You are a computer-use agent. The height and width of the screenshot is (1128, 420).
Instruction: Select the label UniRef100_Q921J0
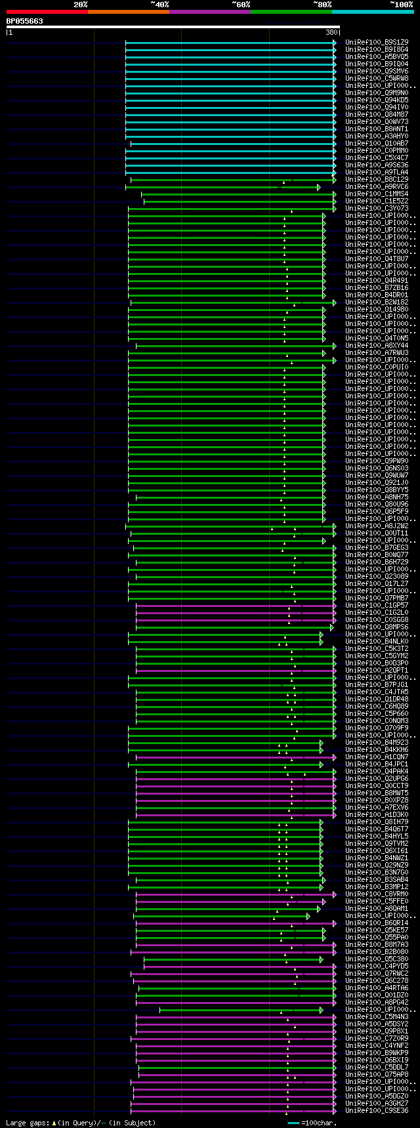(377, 482)
